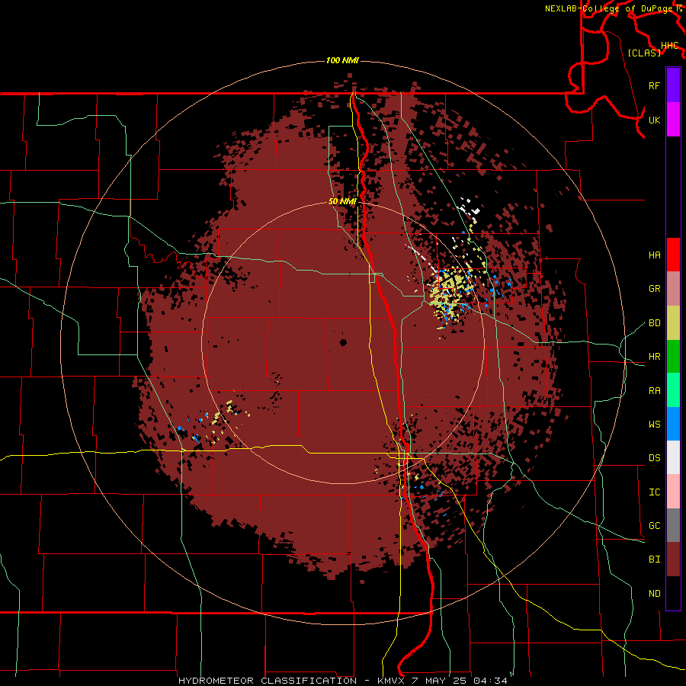Click the HHC product label
Image resolution: width=686 pixels, height=686 pixels.
click(x=669, y=46)
